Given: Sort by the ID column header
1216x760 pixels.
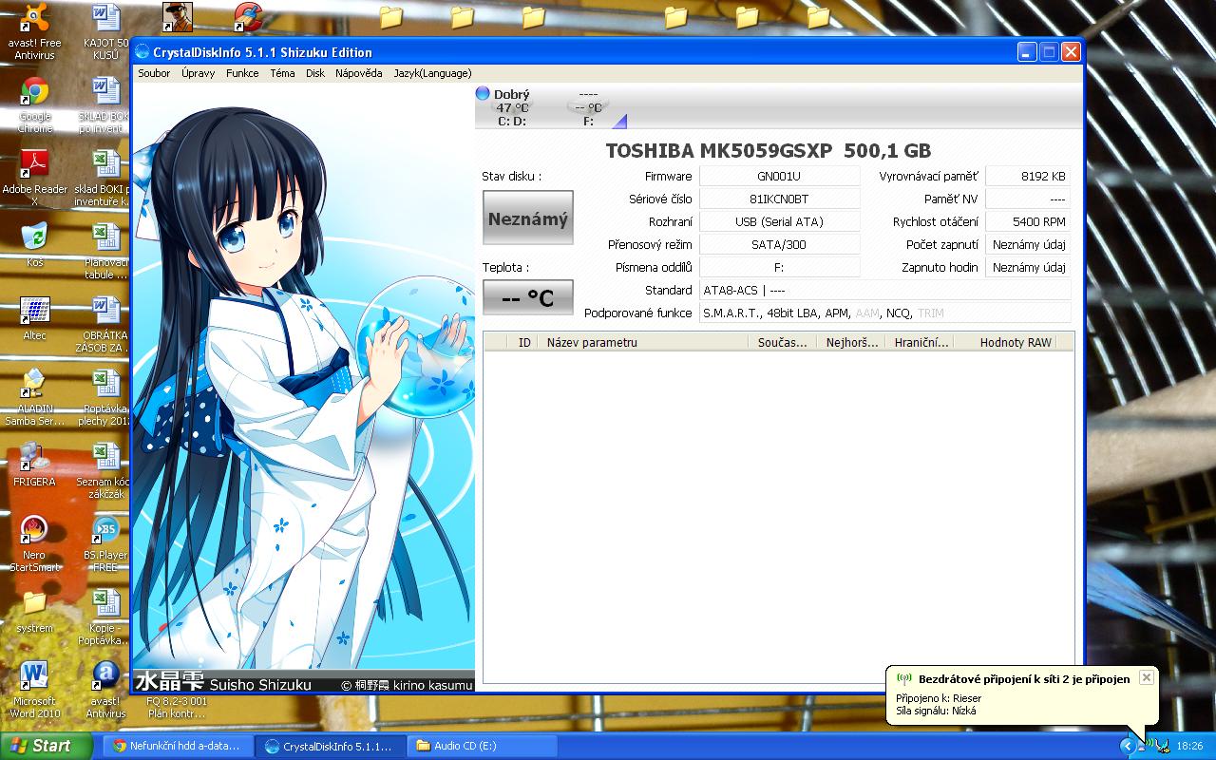Looking at the screenshot, I should pyautogui.click(x=523, y=342).
